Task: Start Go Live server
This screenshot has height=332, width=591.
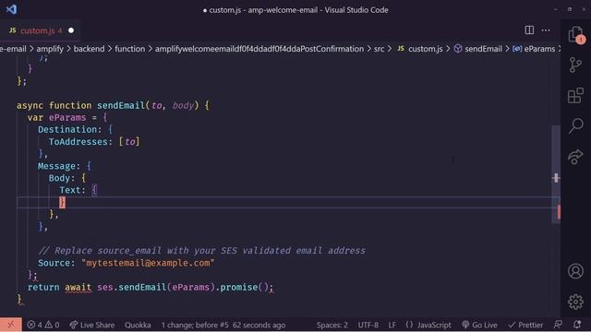Action: point(479,325)
